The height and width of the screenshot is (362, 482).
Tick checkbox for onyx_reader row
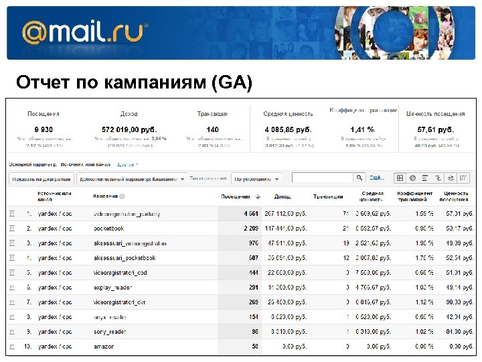click(x=12, y=316)
